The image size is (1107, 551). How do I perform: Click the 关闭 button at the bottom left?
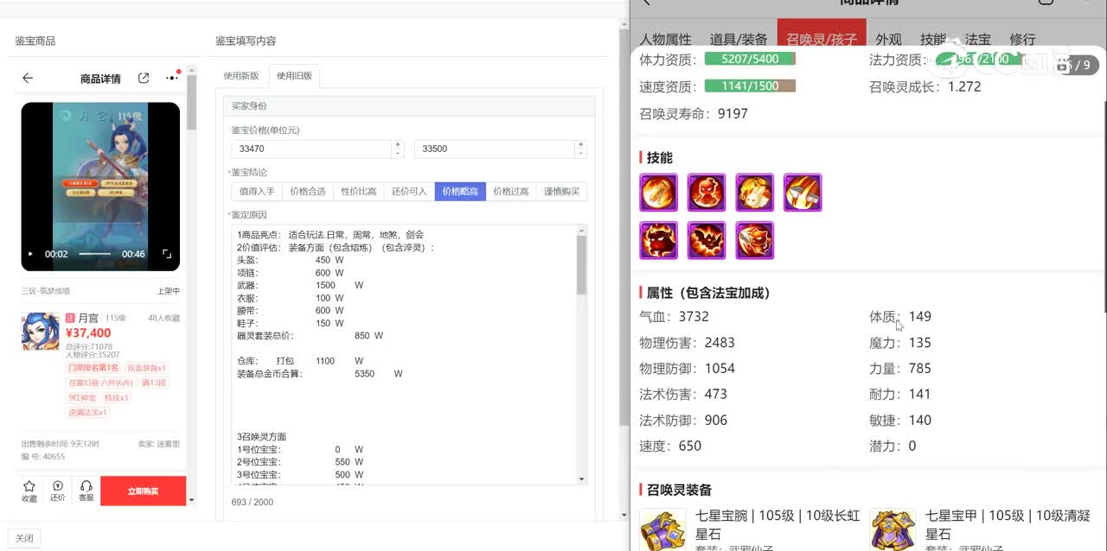24,538
